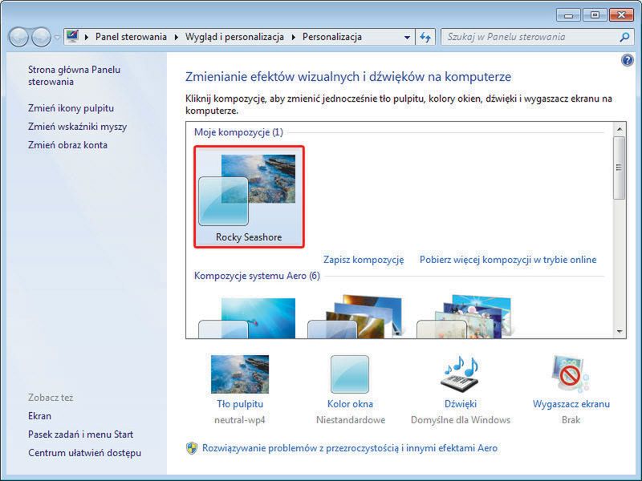Click the Back navigation arrow
This screenshot has width=642, height=481.
[x=18, y=37]
